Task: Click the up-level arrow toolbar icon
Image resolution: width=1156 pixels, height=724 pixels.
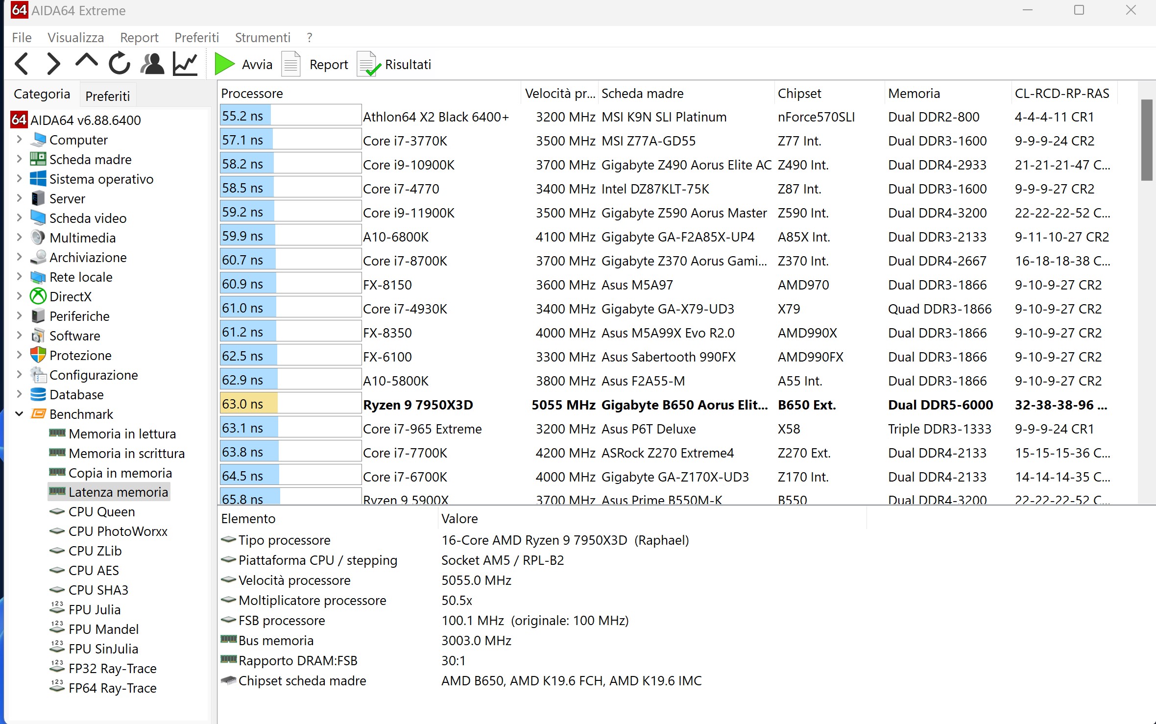Action: pyautogui.click(x=86, y=62)
